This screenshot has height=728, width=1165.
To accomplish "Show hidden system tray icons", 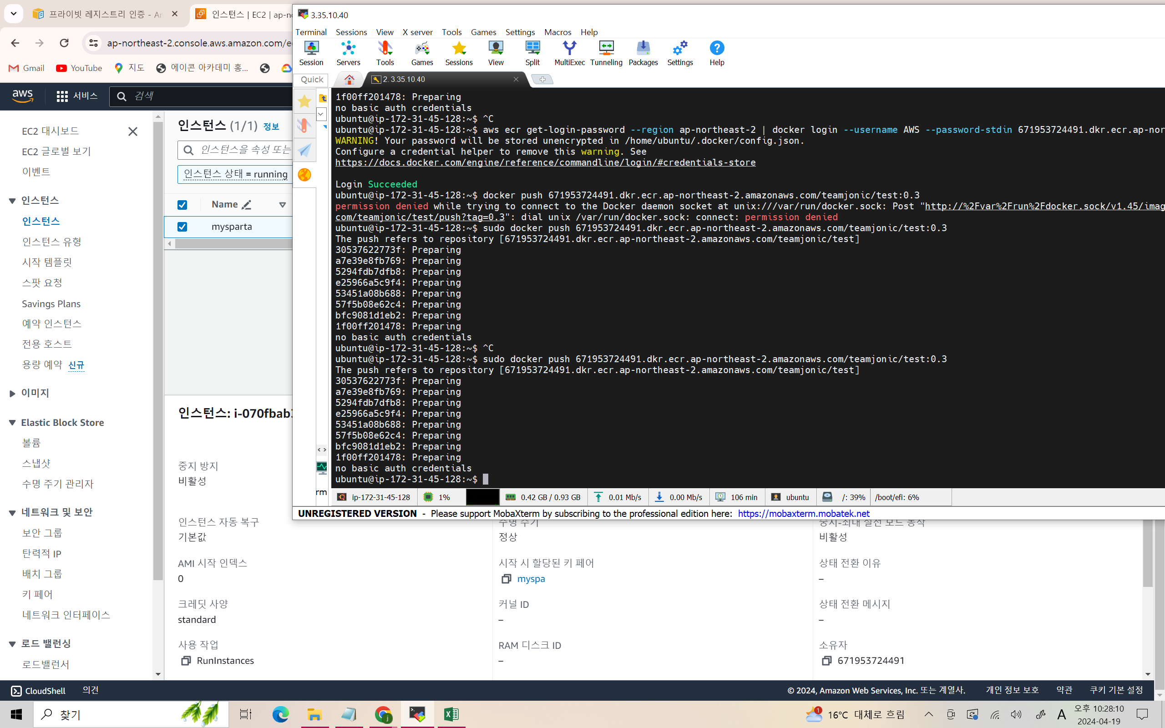I will [x=929, y=714].
